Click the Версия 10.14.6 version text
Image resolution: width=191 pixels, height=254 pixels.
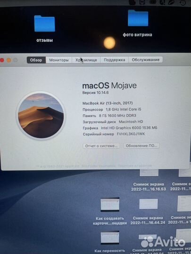tap(95, 93)
